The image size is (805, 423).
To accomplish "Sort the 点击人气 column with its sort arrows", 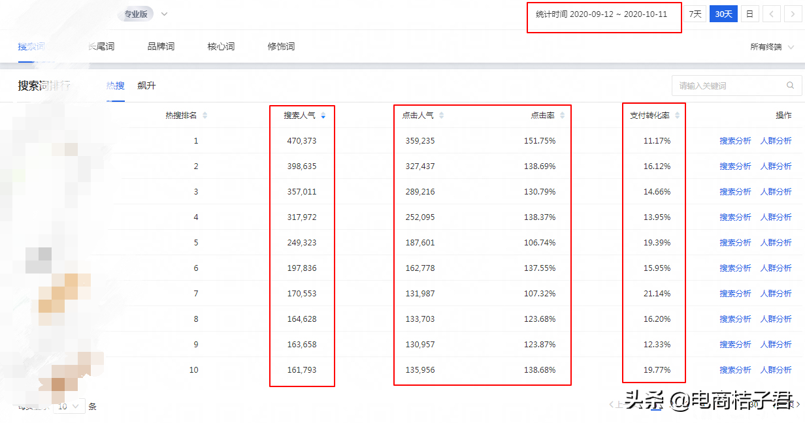I will pos(440,114).
